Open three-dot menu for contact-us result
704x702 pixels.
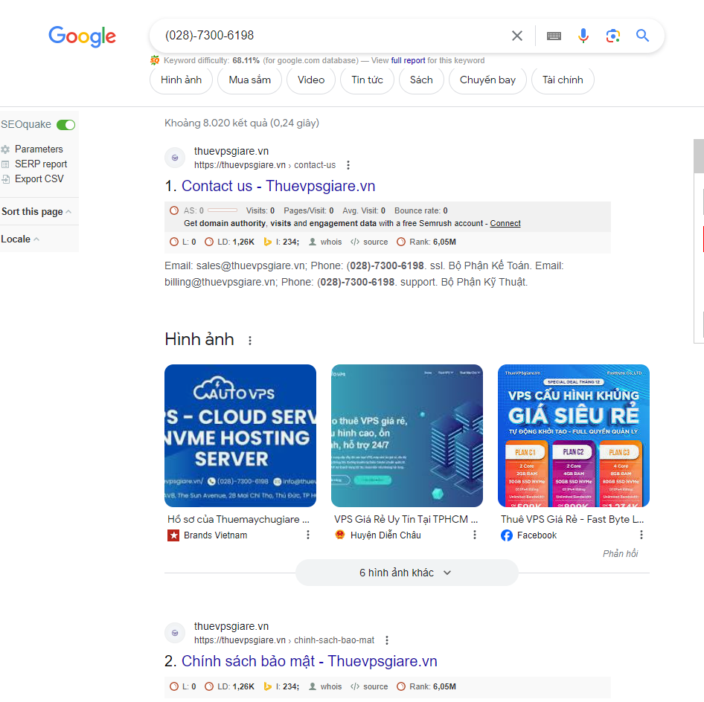click(348, 165)
